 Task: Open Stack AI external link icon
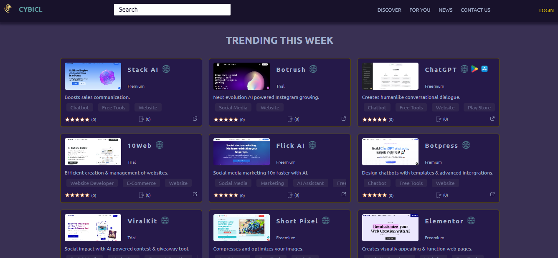pos(195,119)
